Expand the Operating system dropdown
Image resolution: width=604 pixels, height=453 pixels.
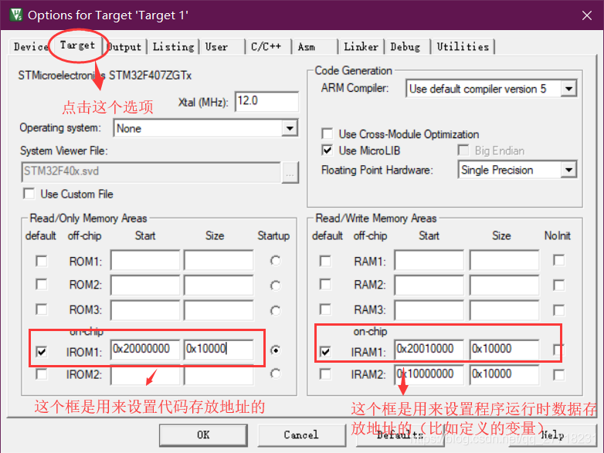coord(290,128)
